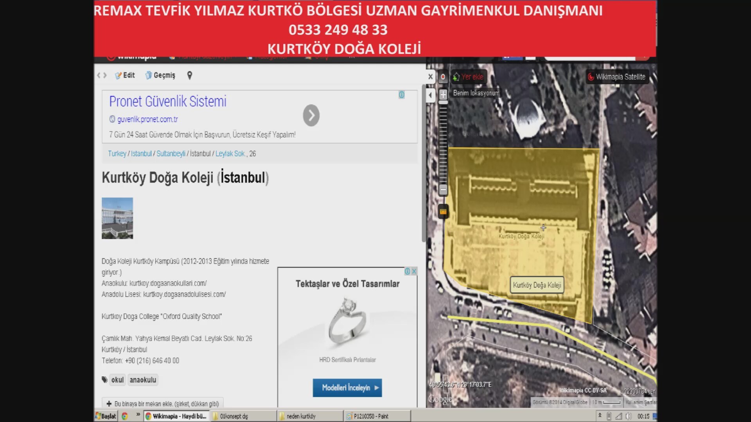The height and width of the screenshot is (422, 751).
Task: Click the 00:15 taskbar clock
Action: point(643,416)
